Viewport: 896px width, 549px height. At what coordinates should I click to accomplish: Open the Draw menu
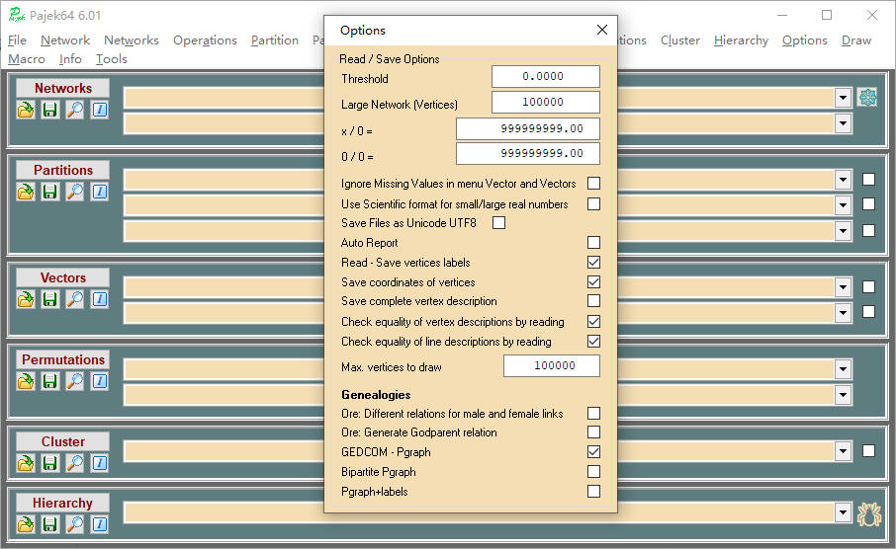tap(855, 40)
